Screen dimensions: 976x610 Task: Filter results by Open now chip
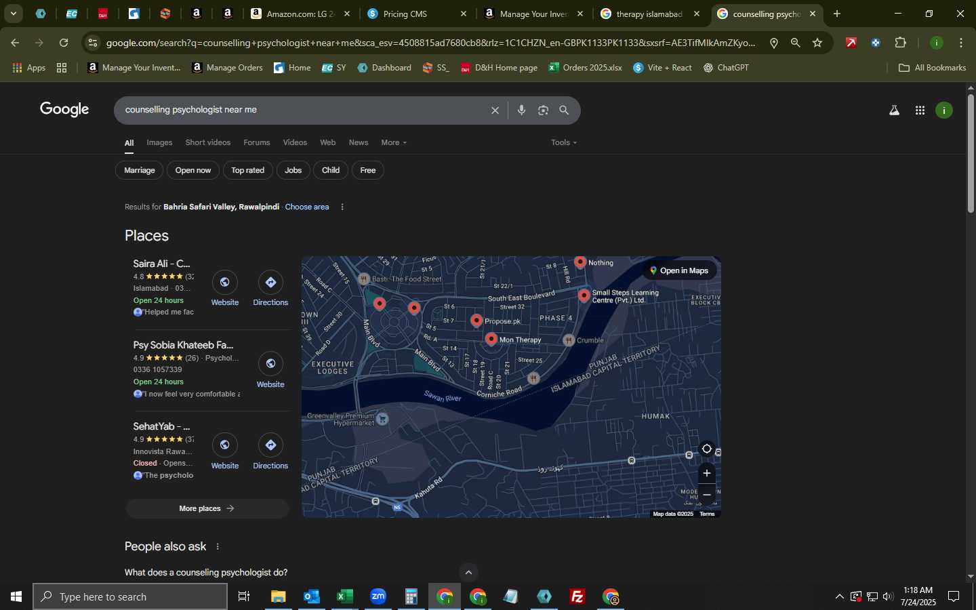coord(193,170)
